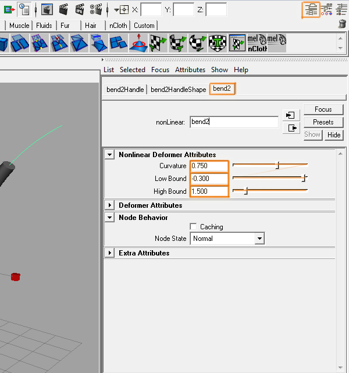The image size is (349, 373).
Task: Click the trash can icon on shelf
Action: click(342, 24)
